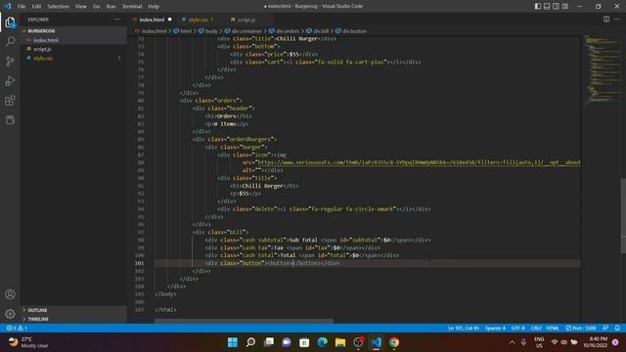
Task: Select script.js in the Explorer tree
Action: [73, 49]
